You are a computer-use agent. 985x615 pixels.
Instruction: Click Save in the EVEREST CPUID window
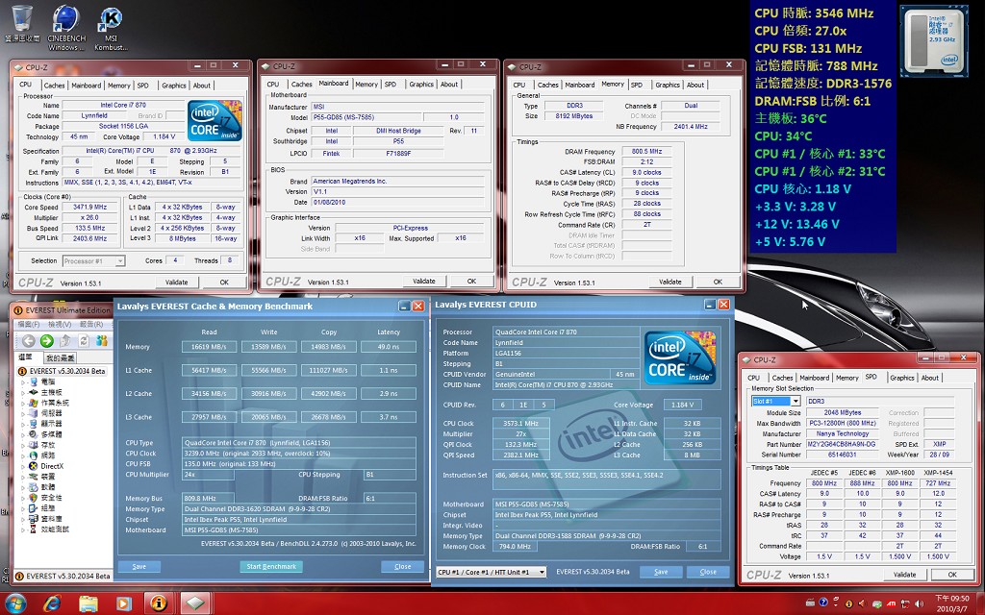[661, 572]
